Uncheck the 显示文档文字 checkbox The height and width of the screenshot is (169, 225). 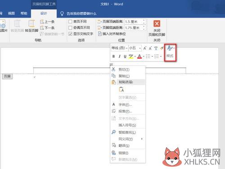tap(70, 34)
